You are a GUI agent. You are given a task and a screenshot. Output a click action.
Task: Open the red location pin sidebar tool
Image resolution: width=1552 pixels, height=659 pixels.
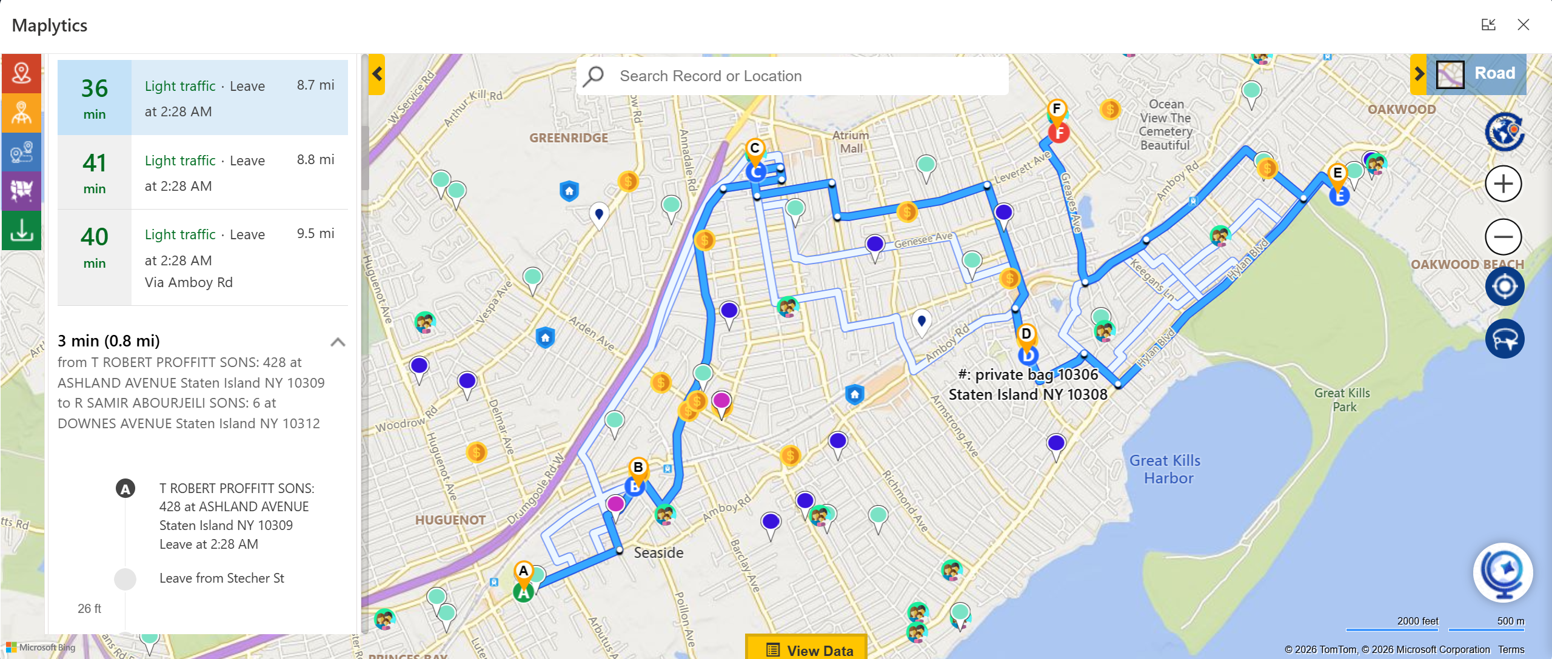click(21, 73)
